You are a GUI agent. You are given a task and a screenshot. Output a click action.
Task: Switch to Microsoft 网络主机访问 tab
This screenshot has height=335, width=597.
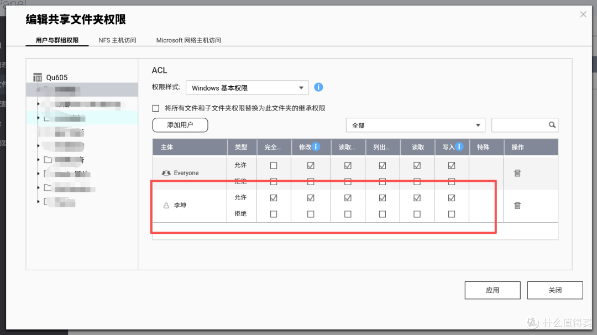[188, 40]
